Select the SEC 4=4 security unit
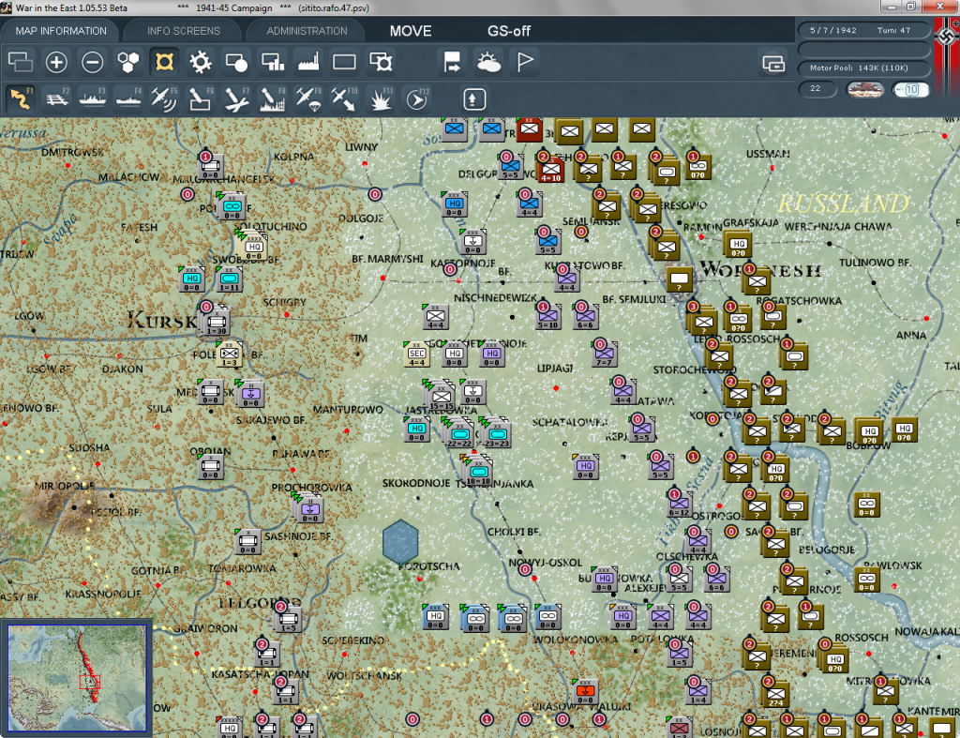The image size is (960, 738). coord(417,354)
